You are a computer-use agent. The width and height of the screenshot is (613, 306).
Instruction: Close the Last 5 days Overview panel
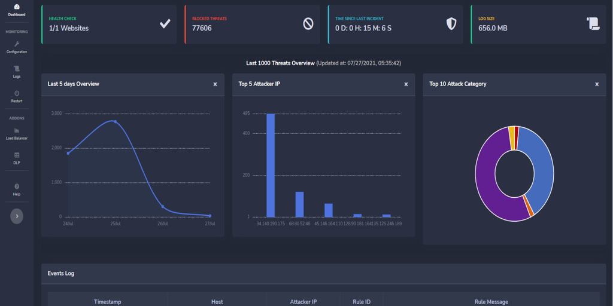pyautogui.click(x=215, y=84)
